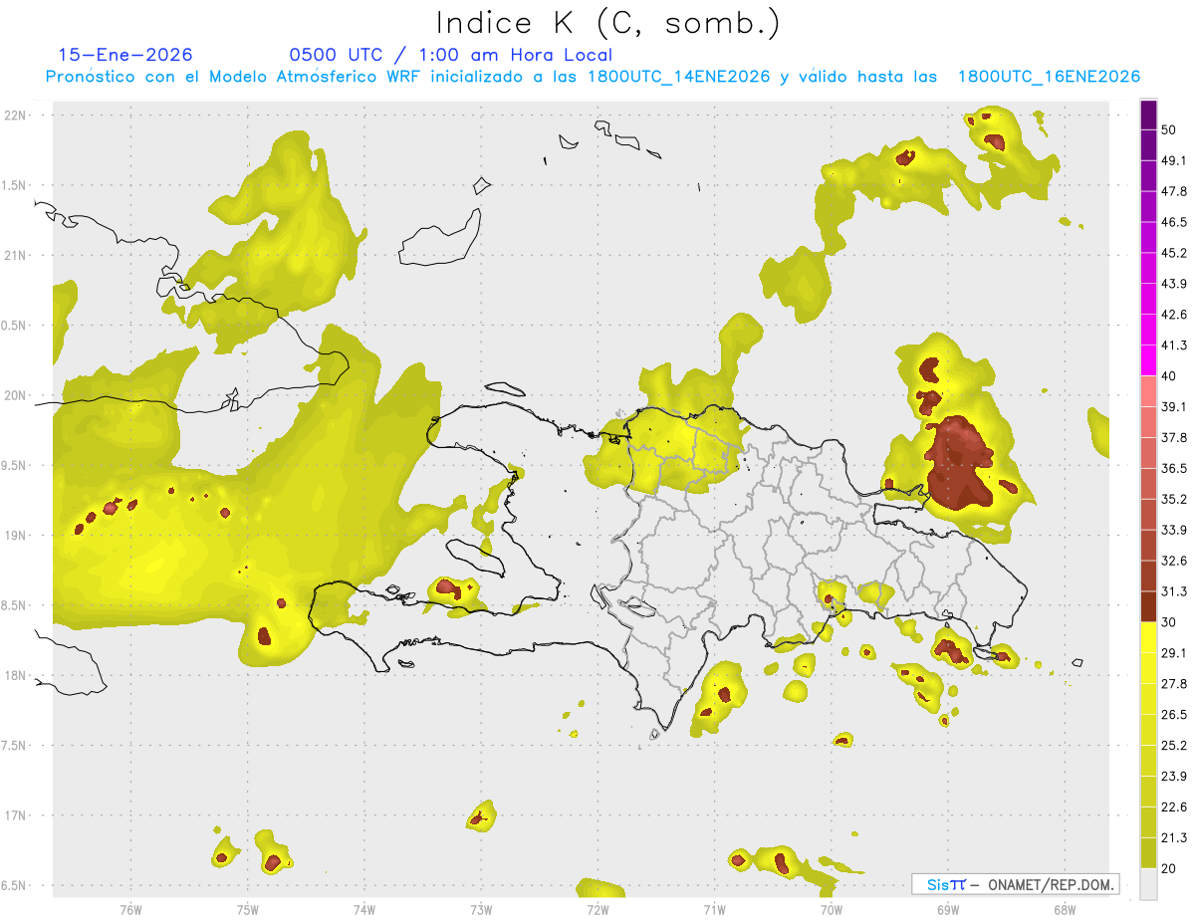Click the '22.6' colorbar value

[1174, 807]
